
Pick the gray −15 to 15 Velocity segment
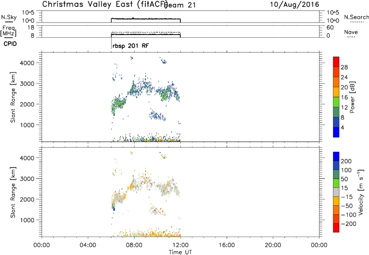(336, 192)
